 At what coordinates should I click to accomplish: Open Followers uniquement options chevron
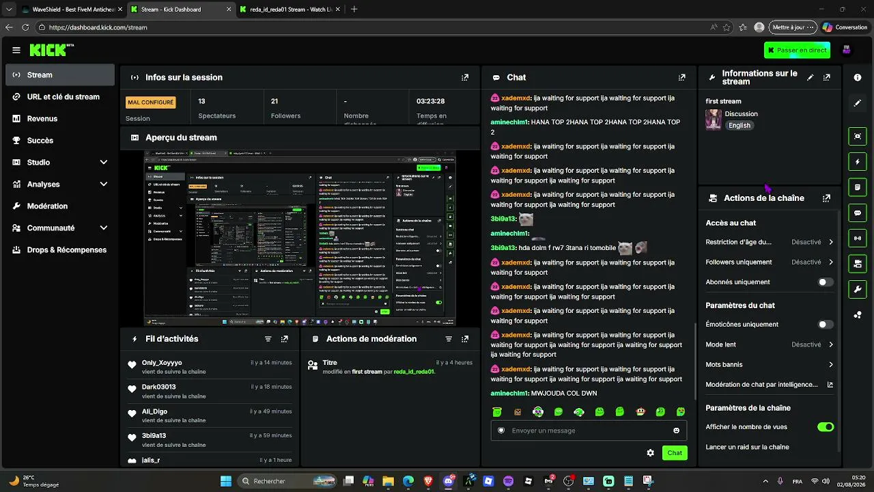tap(831, 262)
